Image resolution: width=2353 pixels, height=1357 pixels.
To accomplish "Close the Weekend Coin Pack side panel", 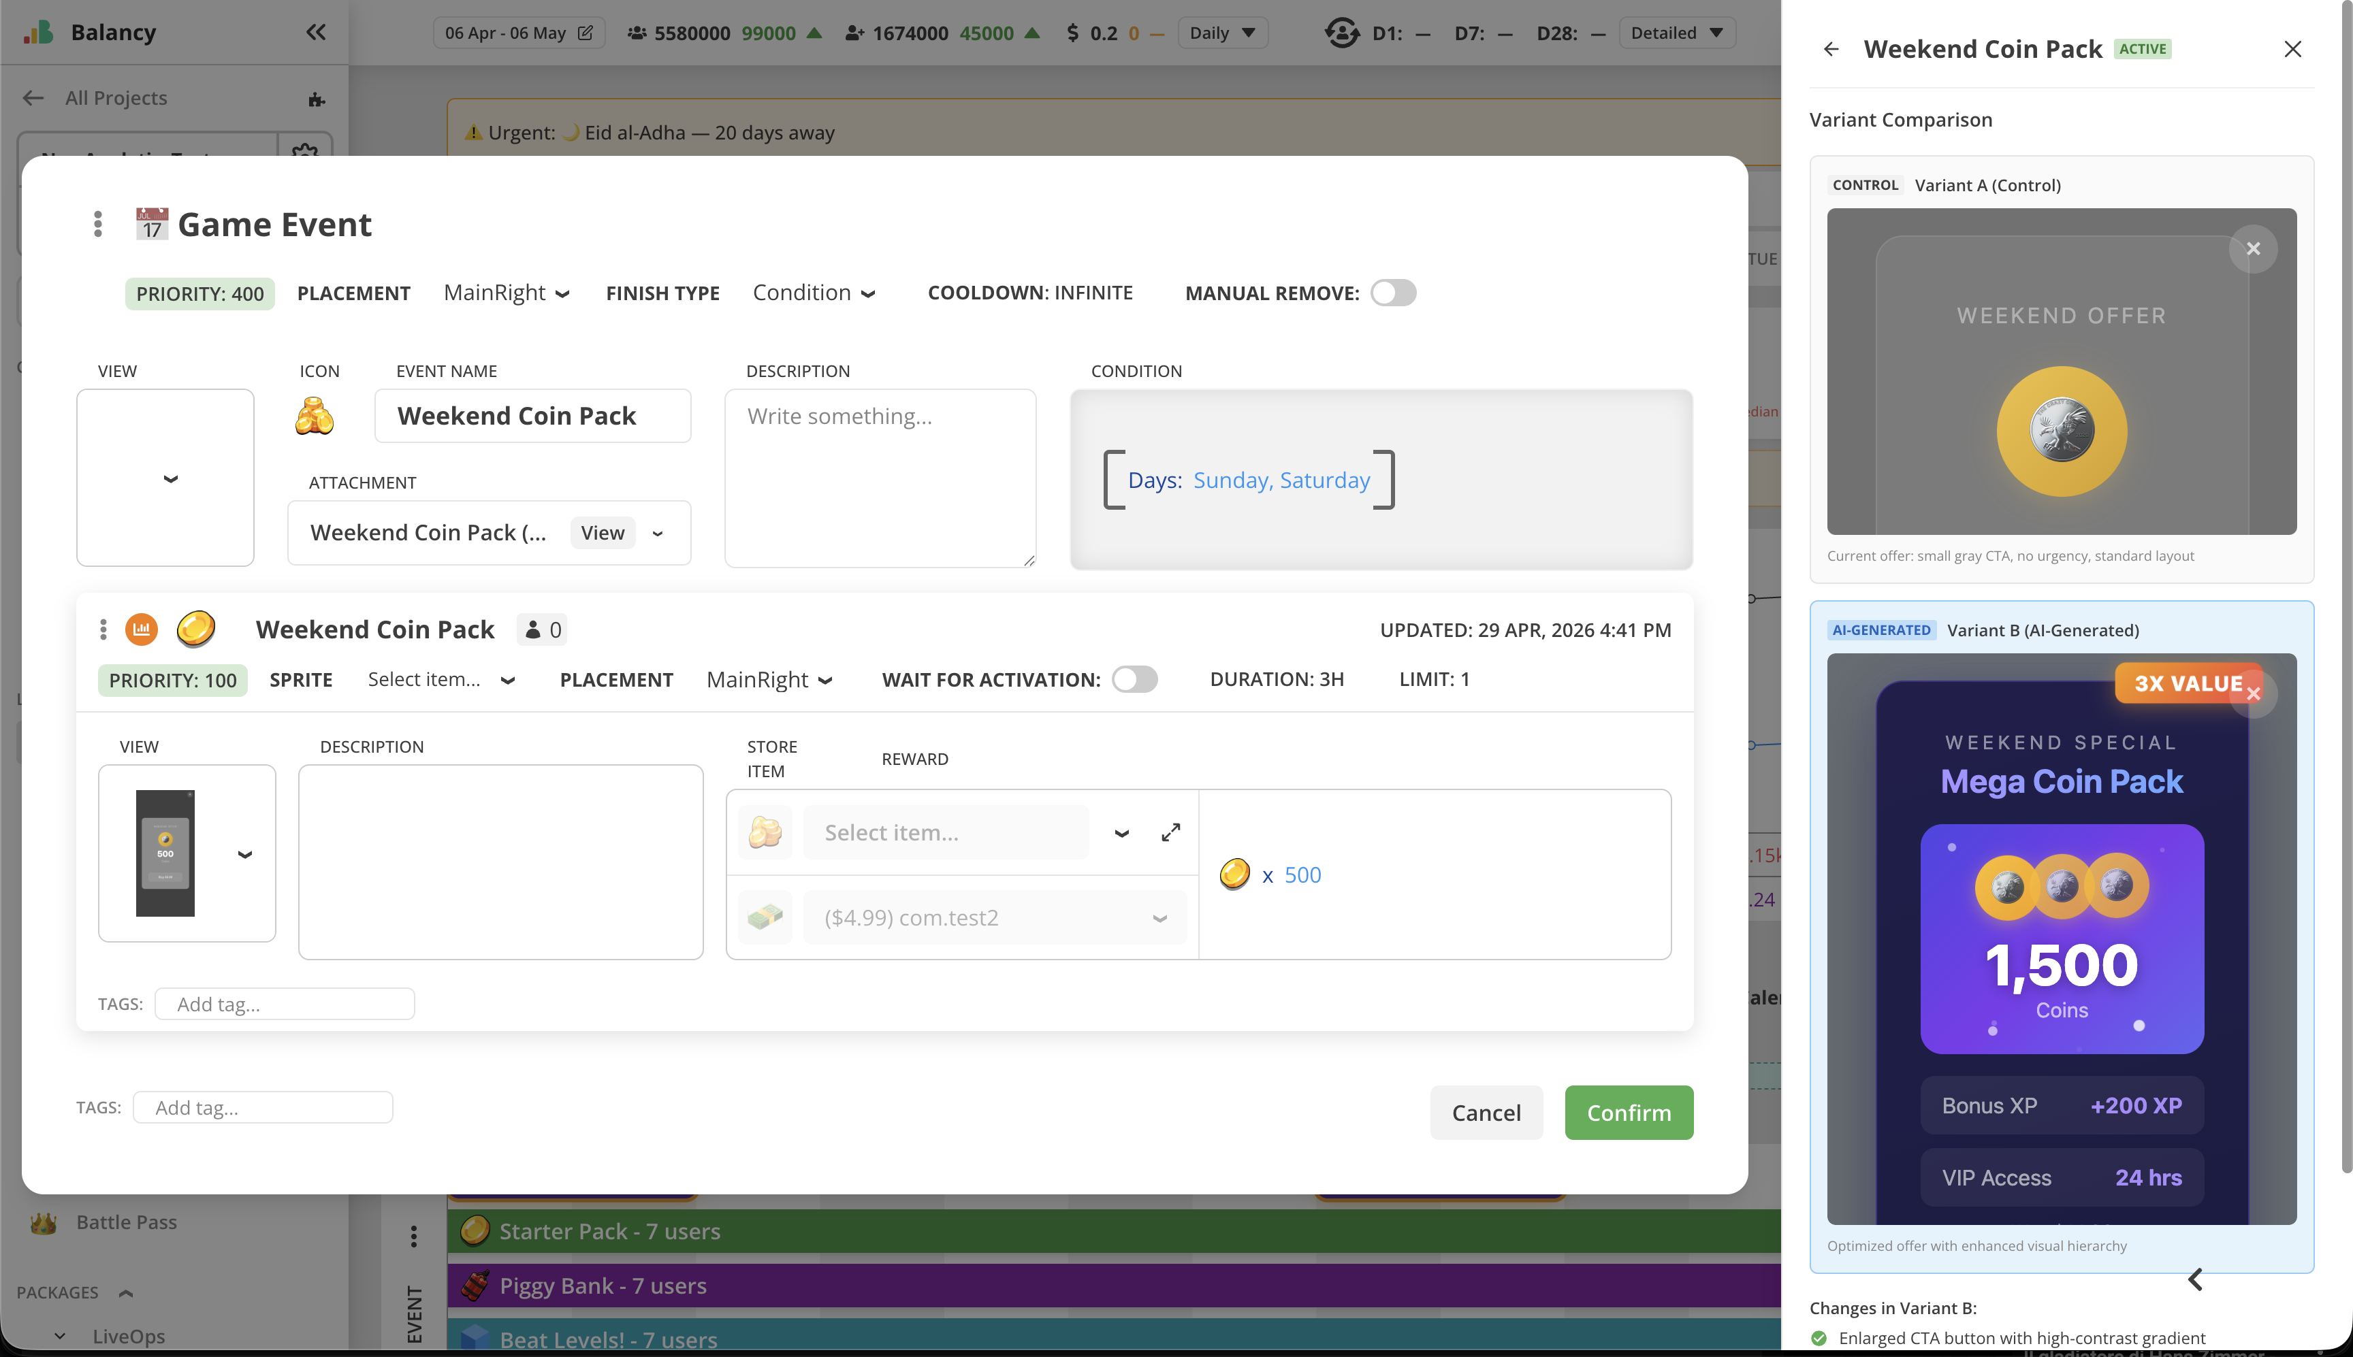I will point(2293,48).
